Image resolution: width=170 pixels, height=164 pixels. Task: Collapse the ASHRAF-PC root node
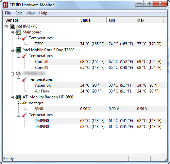[6, 27]
